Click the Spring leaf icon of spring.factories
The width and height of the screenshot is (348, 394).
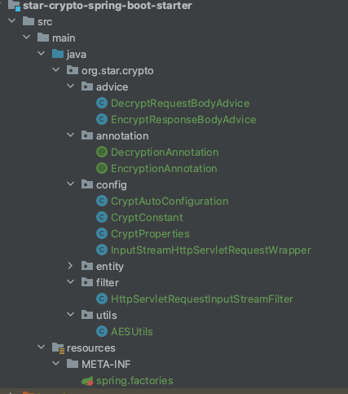pyautogui.click(x=87, y=381)
